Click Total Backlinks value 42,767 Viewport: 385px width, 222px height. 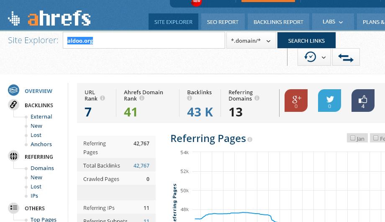tap(141, 166)
